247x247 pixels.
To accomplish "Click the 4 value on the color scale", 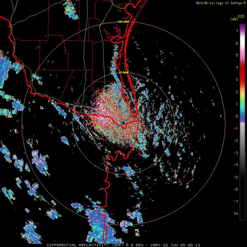I will coord(237,68).
